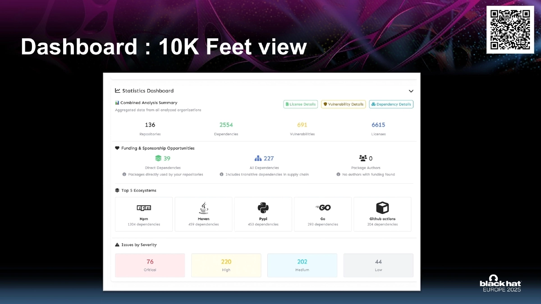Select the High severity tile
This screenshot has height=304, width=541.
point(226,265)
